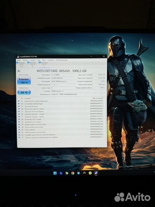Screen dimensions: 155x207
Task: Select the Часы работы attribute row text
Action: [x=30, y=130]
